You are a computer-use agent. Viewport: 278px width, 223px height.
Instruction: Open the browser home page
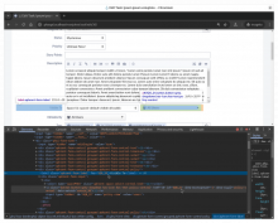31,25
